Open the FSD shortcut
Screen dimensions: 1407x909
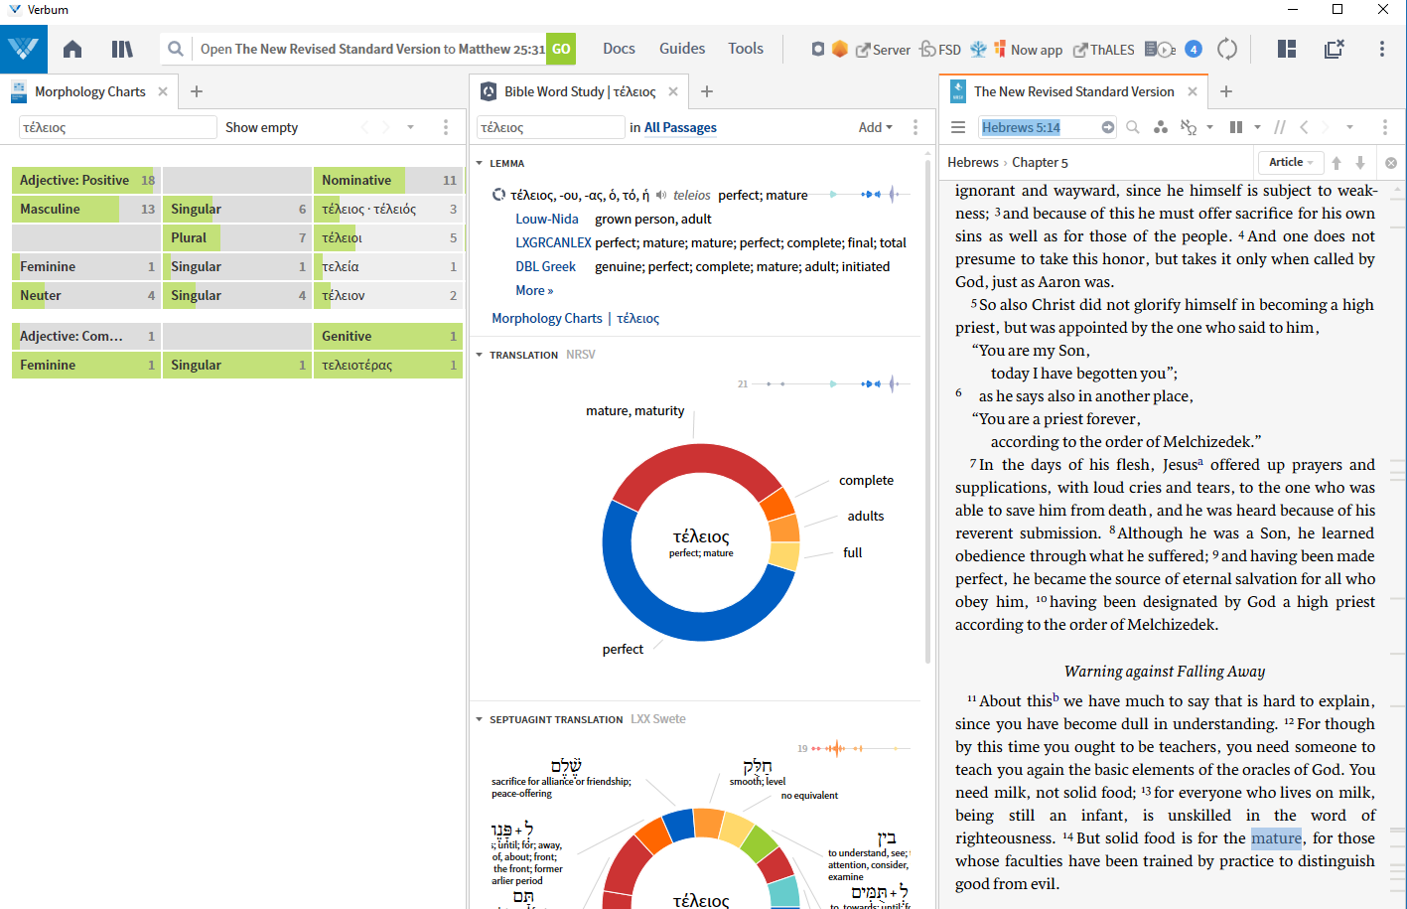tap(940, 50)
